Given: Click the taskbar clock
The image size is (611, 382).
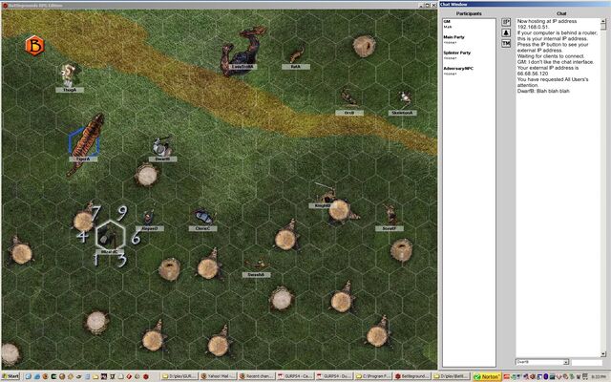Looking at the screenshot, I should click(600, 376).
